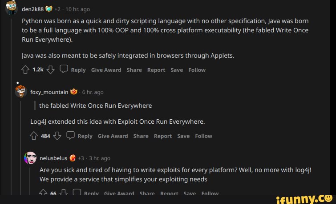Upvote foxy_mountain's Log4J comment

[33, 136]
